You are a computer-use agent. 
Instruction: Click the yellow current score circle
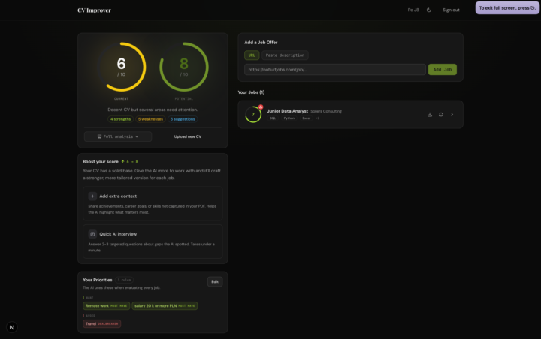point(121,67)
